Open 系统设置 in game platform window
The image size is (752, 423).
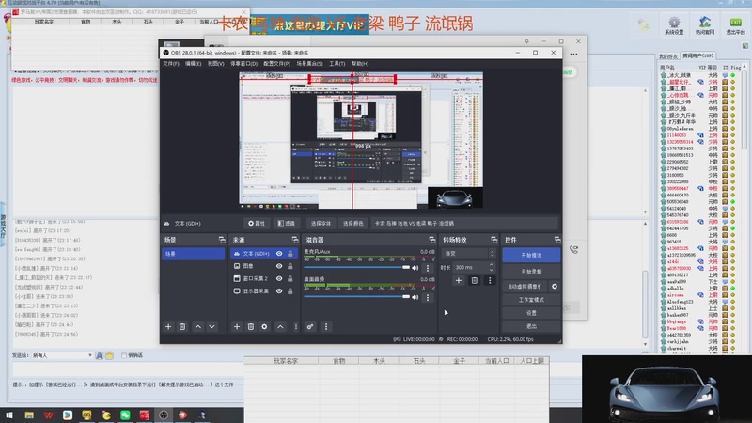(x=674, y=25)
